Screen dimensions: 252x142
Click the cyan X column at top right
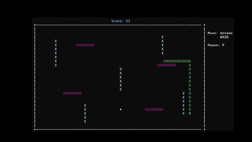point(163,45)
